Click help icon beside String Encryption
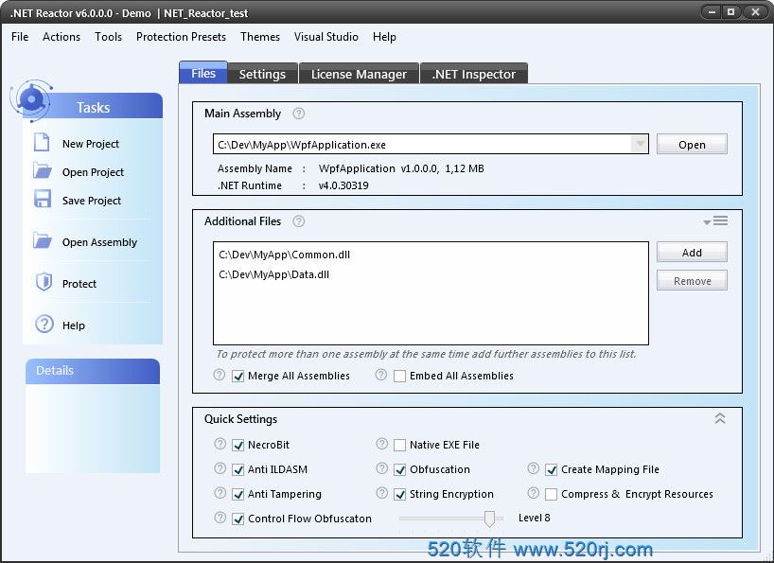 coord(381,493)
